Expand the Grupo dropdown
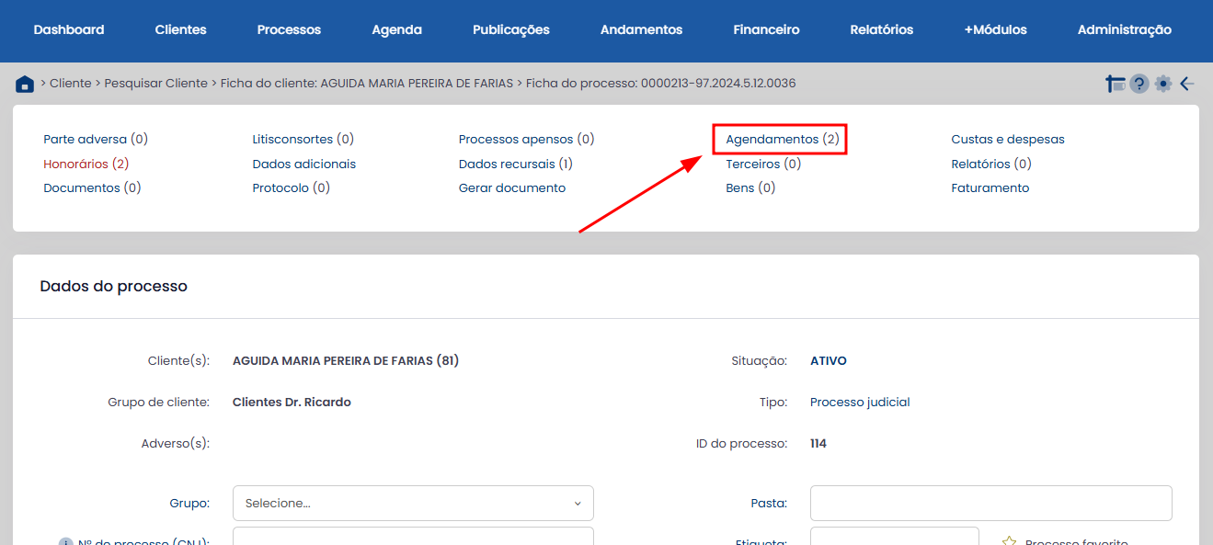 (413, 504)
